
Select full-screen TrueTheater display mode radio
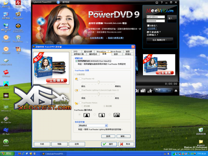coord(80,114)
